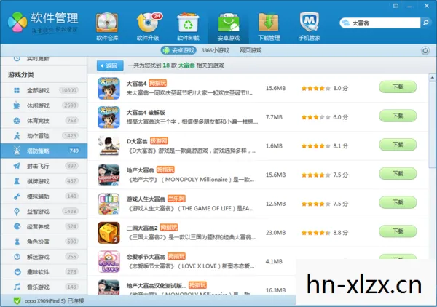Select the 塔防策略 category
Image resolution: width=437 pixels, height=307 pixels.
click(44, 151)
